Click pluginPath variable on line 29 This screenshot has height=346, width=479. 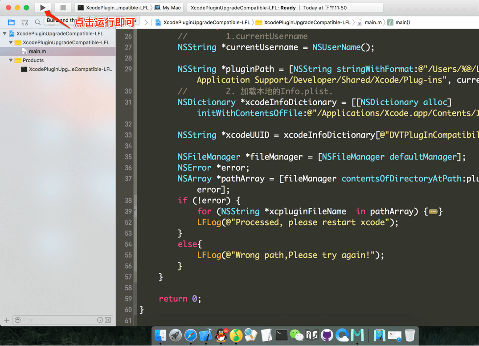pyautogui.click(x=250, y=69)
